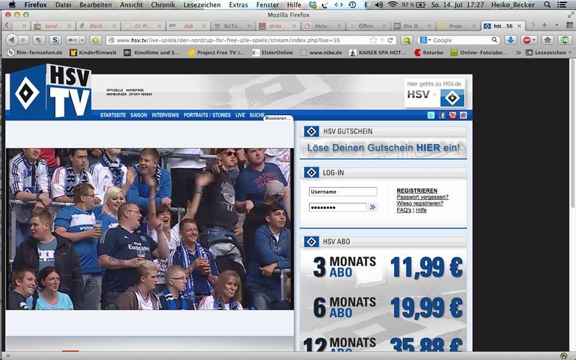576x360 pixels.
Task: Open PORTRAITS / STORIES navigation link
Action: pyautogui.click(x=207, y=115)
